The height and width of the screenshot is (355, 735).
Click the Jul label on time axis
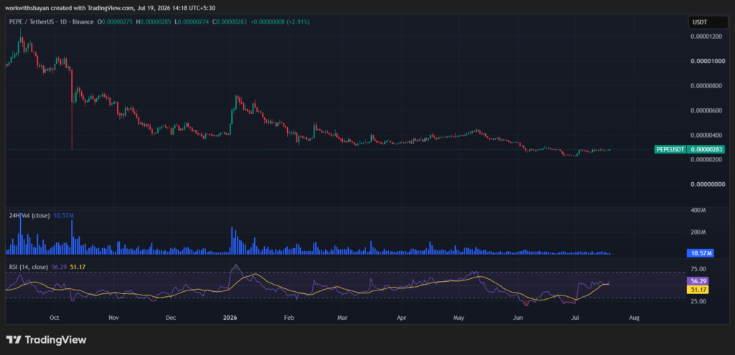tap(575, 318)
